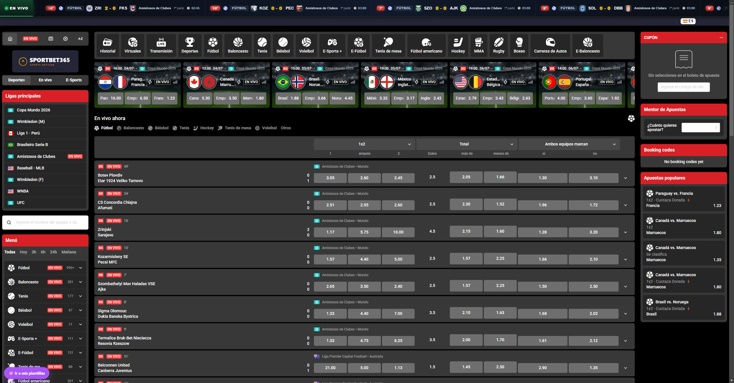Select the E-Sports + controller icon

point(332,46)
